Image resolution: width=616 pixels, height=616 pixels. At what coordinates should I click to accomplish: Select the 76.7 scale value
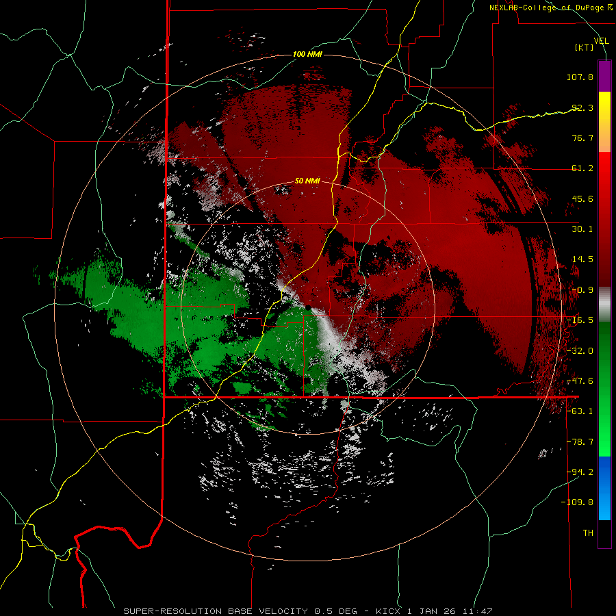tap(582, 138)
